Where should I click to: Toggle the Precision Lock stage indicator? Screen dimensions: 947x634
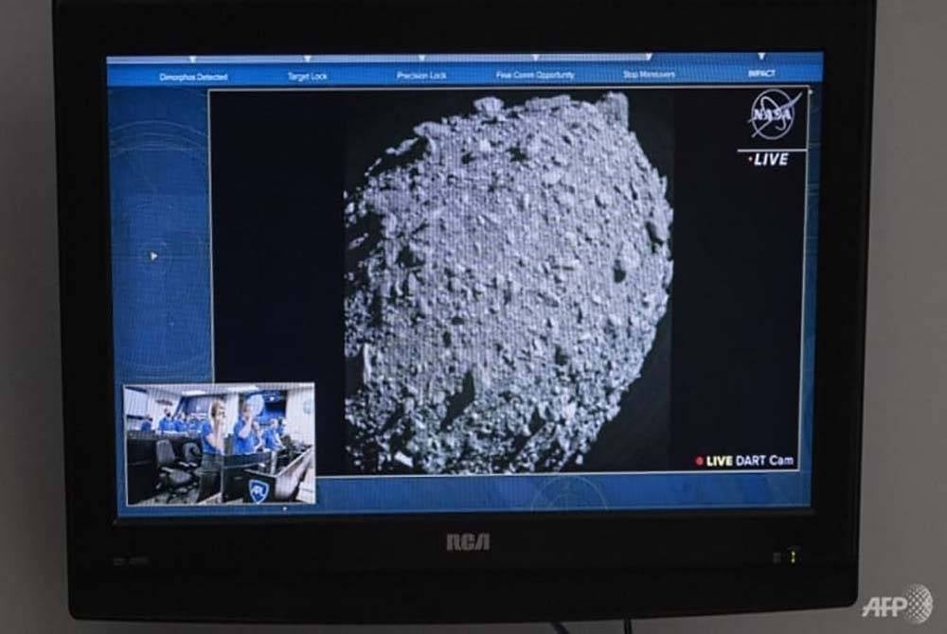[420, 58]
